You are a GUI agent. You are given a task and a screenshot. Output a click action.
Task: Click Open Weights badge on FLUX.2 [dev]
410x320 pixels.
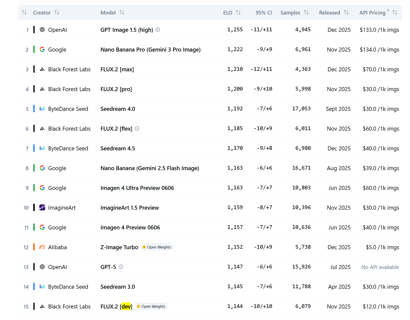coord(151,306)
